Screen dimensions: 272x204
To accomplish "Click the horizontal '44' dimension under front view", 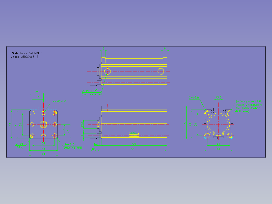I will click(x=43, y=154).
